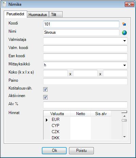The width and height of the screenshot is (136, 158).
Task: Click into the Alv % field
Action: (x=85, y=105)
